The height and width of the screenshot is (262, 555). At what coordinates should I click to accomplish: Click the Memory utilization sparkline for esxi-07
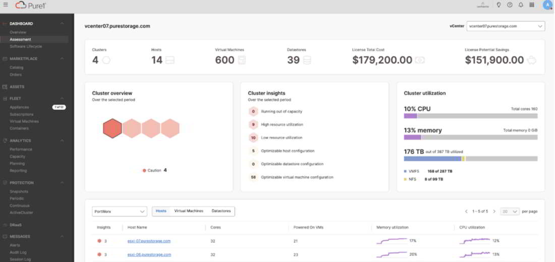click(392, 241)
